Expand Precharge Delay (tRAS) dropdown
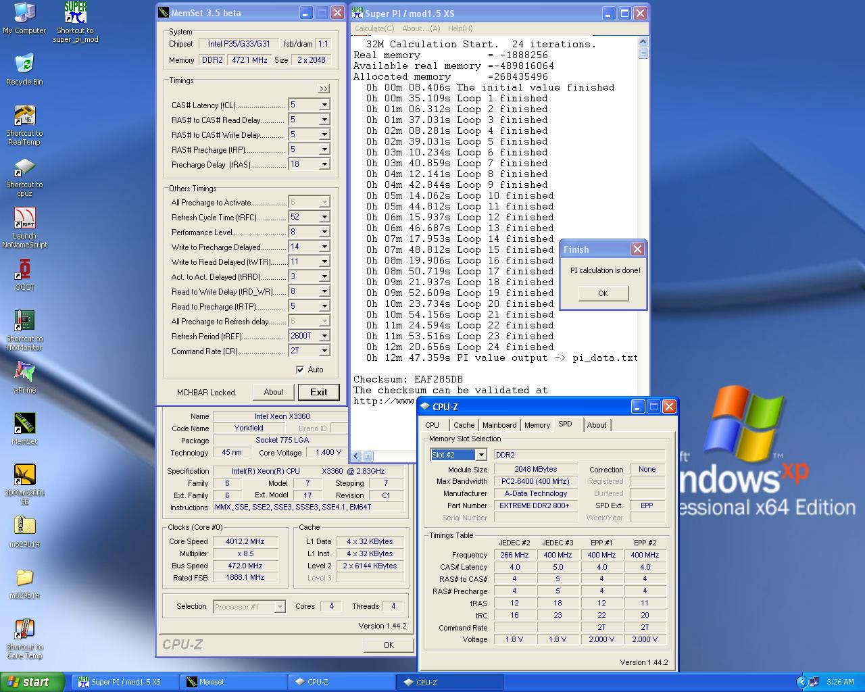865x692 pixels. point(324,164)
